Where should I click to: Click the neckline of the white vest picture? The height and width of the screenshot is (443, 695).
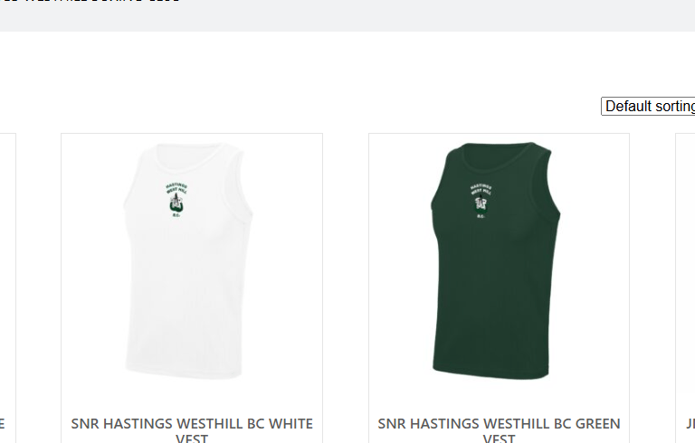(191, 157)
